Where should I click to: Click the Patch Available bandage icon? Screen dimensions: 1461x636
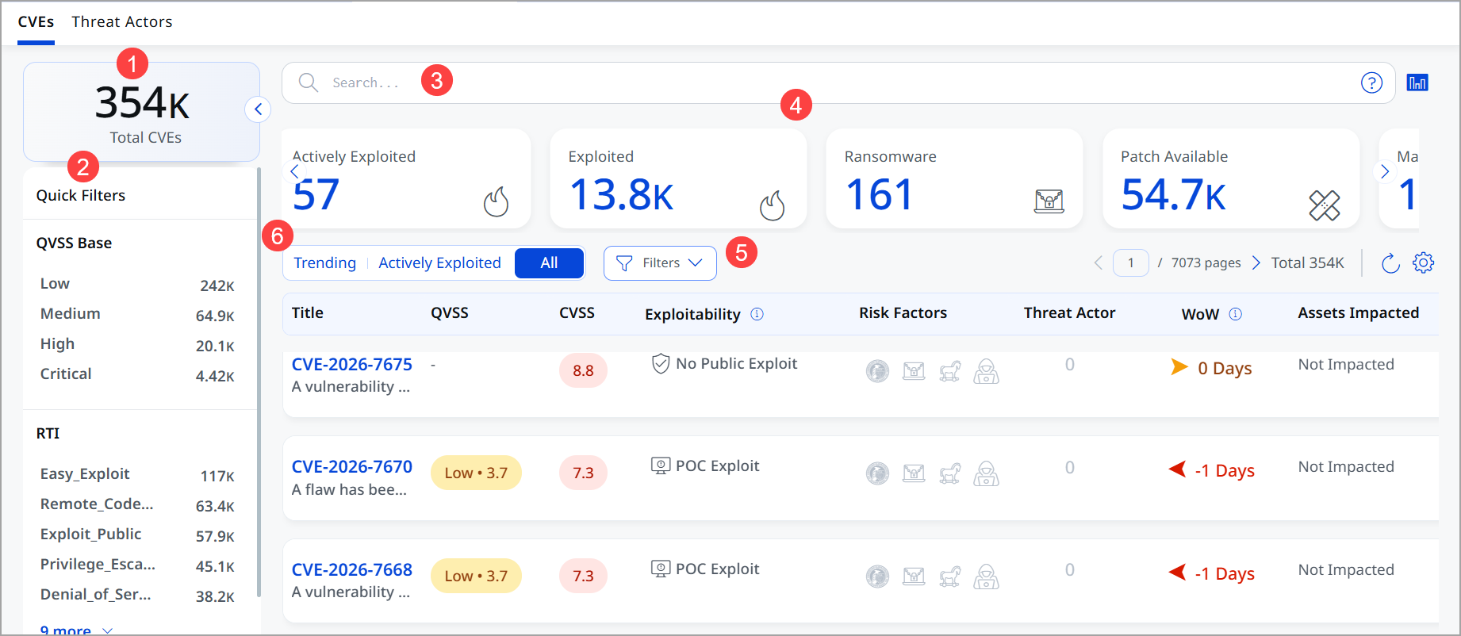[1324, 205]
